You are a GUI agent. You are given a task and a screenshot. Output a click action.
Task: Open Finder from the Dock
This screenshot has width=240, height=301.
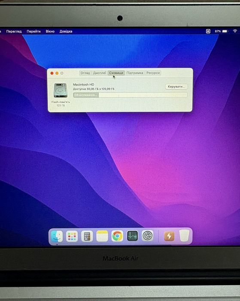pyautogui.click(x=57, y=236)
